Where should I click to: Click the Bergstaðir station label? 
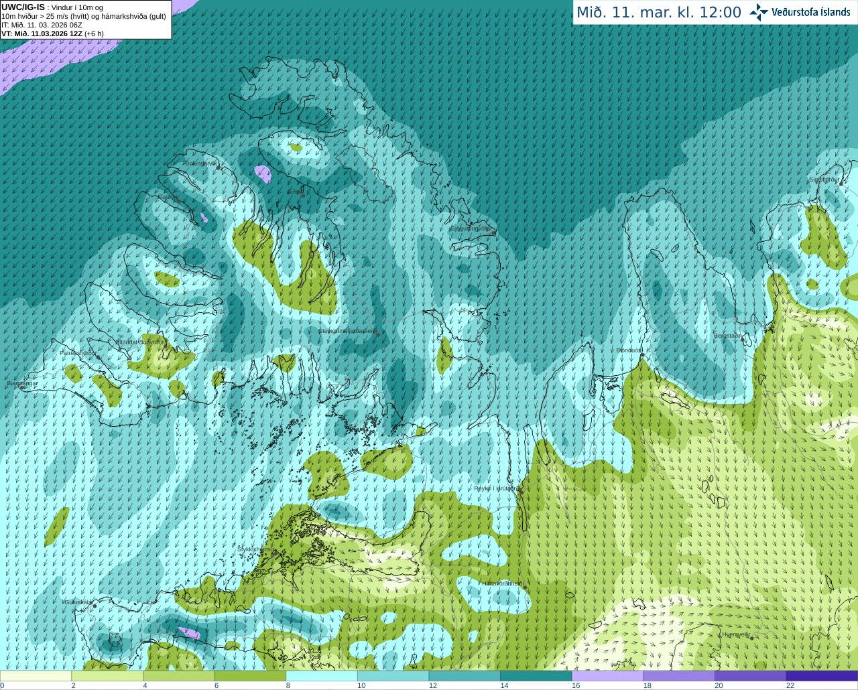click(728, 336)
